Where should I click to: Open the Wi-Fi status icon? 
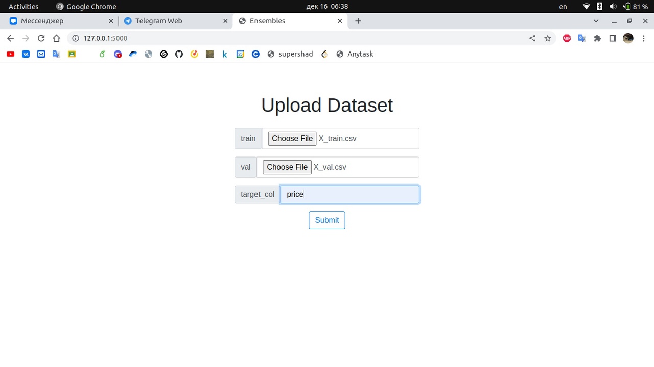(x=587, y=7)
